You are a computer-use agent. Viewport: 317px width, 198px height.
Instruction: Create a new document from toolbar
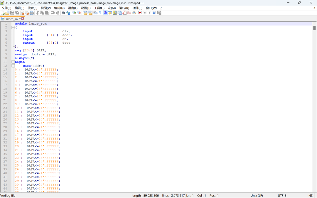tap(3, 13)
